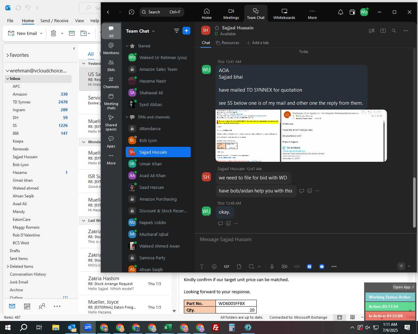Open Excel from Windows taskbar
Viewport: 418px width, 334px height.
168,327
